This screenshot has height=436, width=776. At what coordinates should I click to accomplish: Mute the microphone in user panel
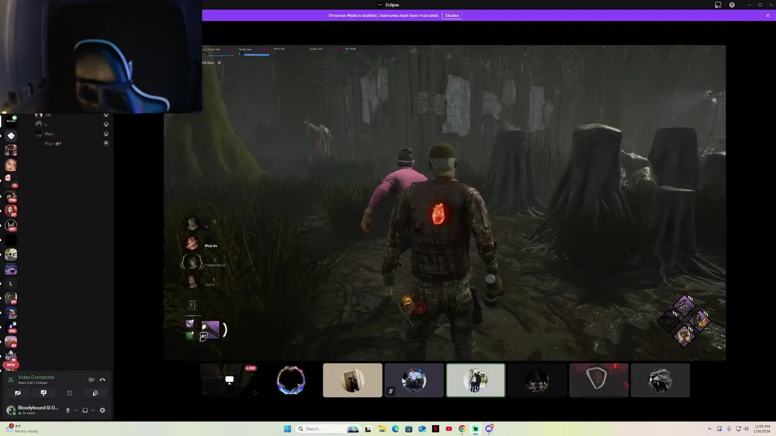68,410
